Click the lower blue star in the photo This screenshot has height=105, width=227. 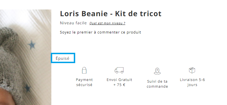27,88
